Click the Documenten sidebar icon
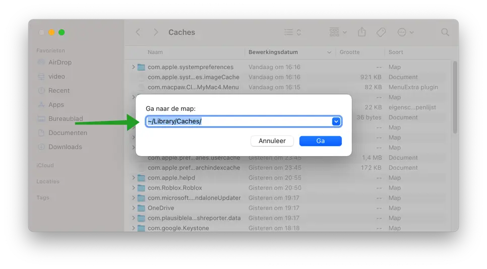Screen dimensions: 487x269 (x=41, y=133)
